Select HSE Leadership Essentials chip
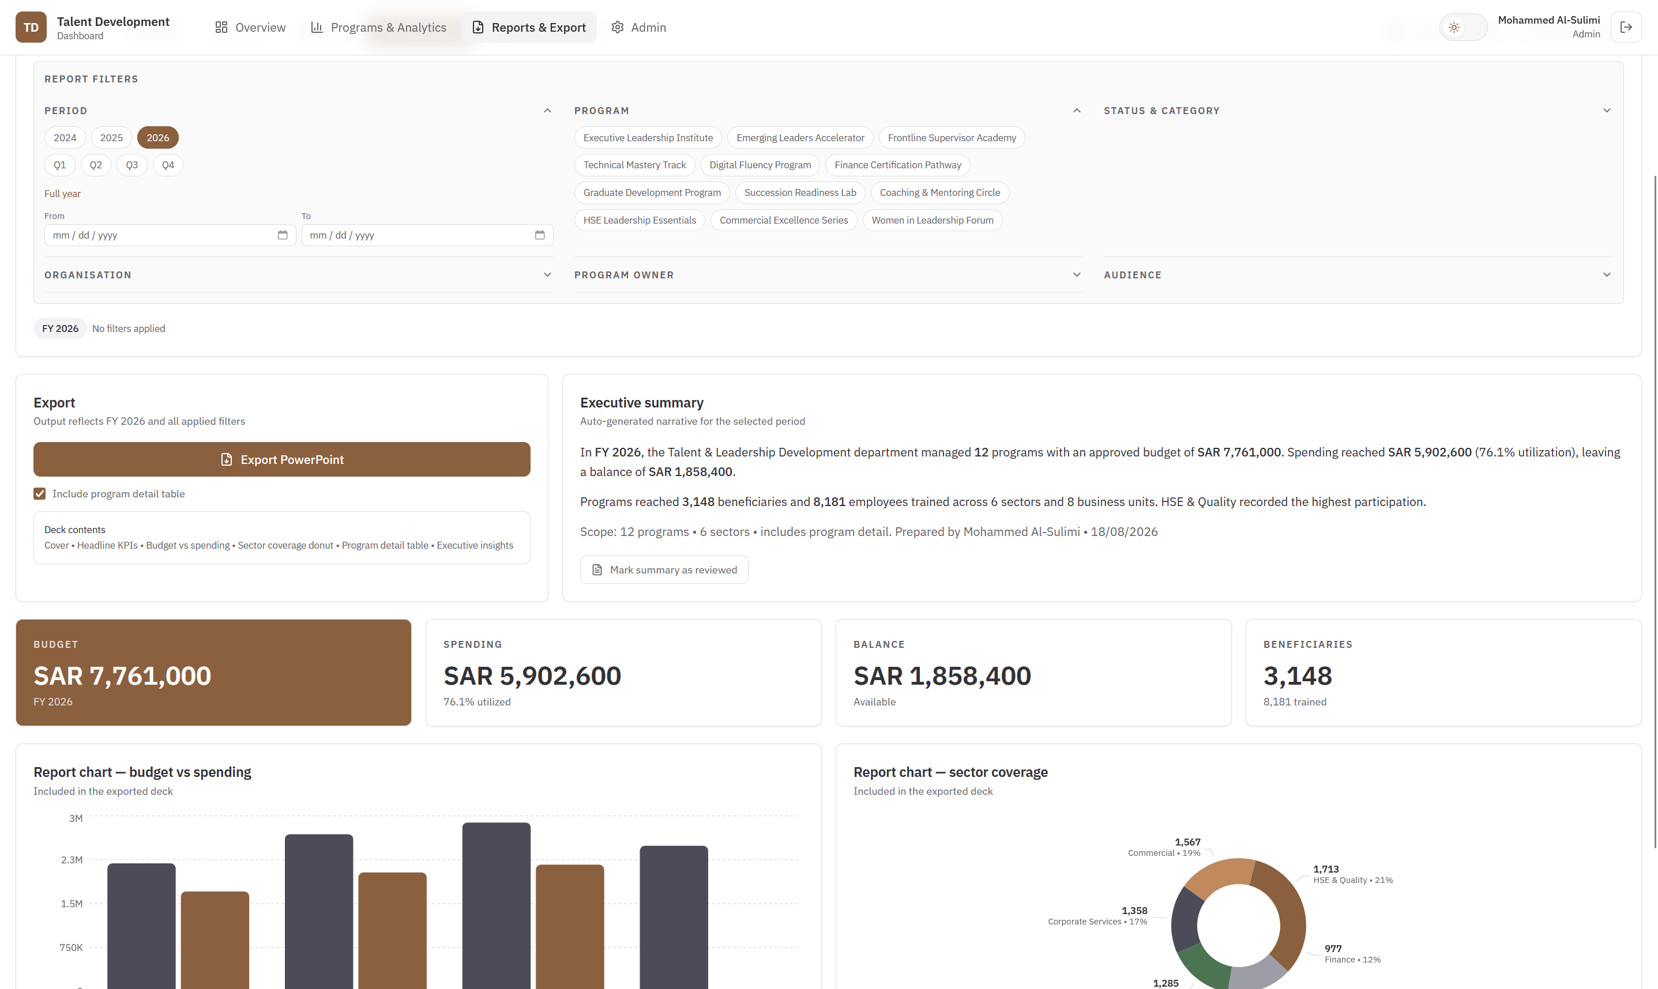 coord(640,221)
